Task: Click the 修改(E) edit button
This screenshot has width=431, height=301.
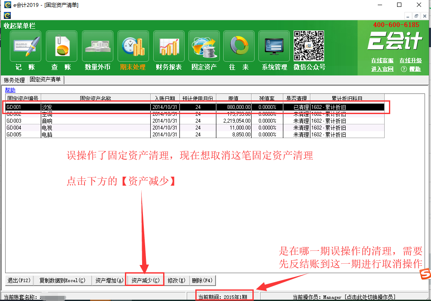Action: pyautogui.click(x=176, y=280)
